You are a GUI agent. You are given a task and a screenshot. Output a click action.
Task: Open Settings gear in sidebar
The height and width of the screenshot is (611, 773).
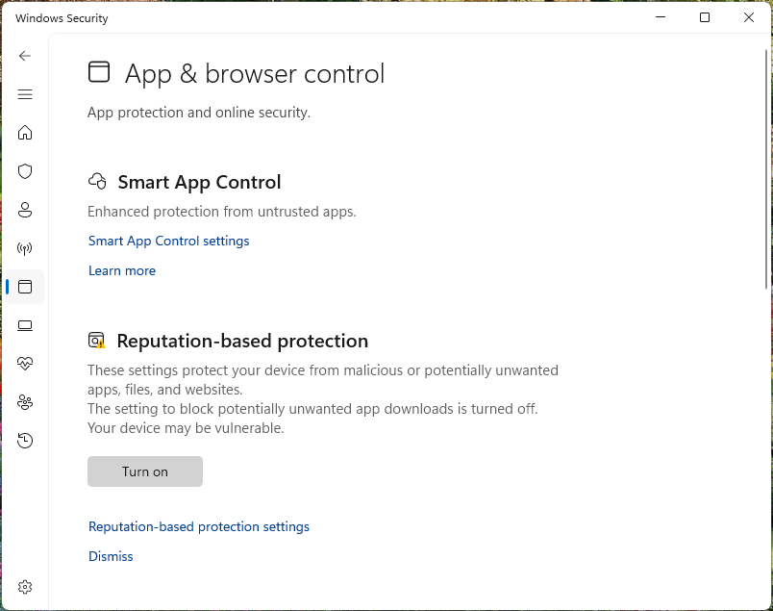25,587
